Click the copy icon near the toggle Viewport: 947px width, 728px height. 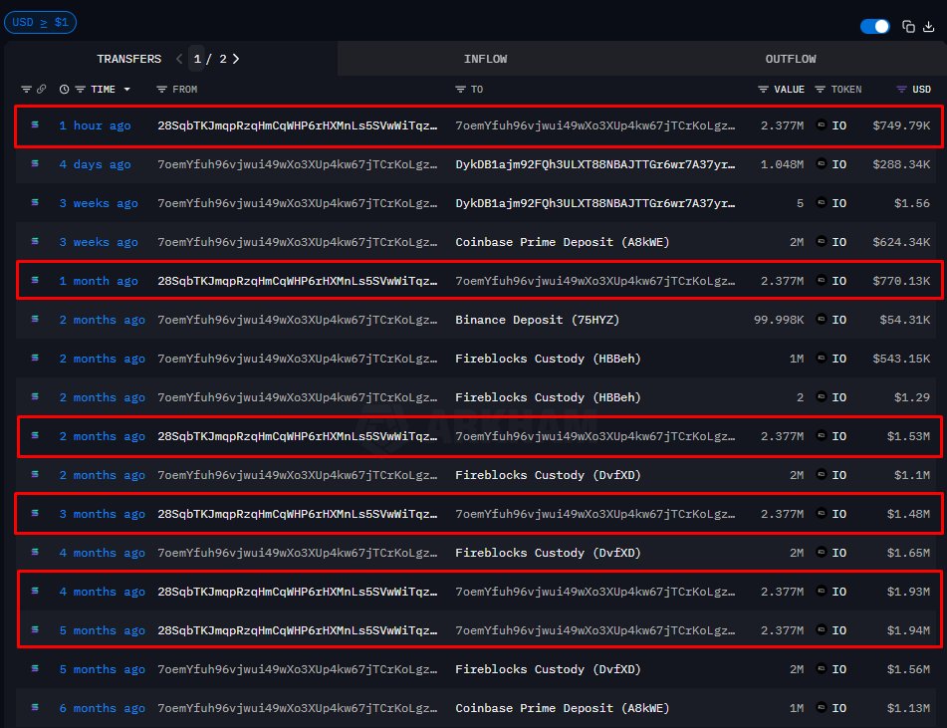coord(908,27)
